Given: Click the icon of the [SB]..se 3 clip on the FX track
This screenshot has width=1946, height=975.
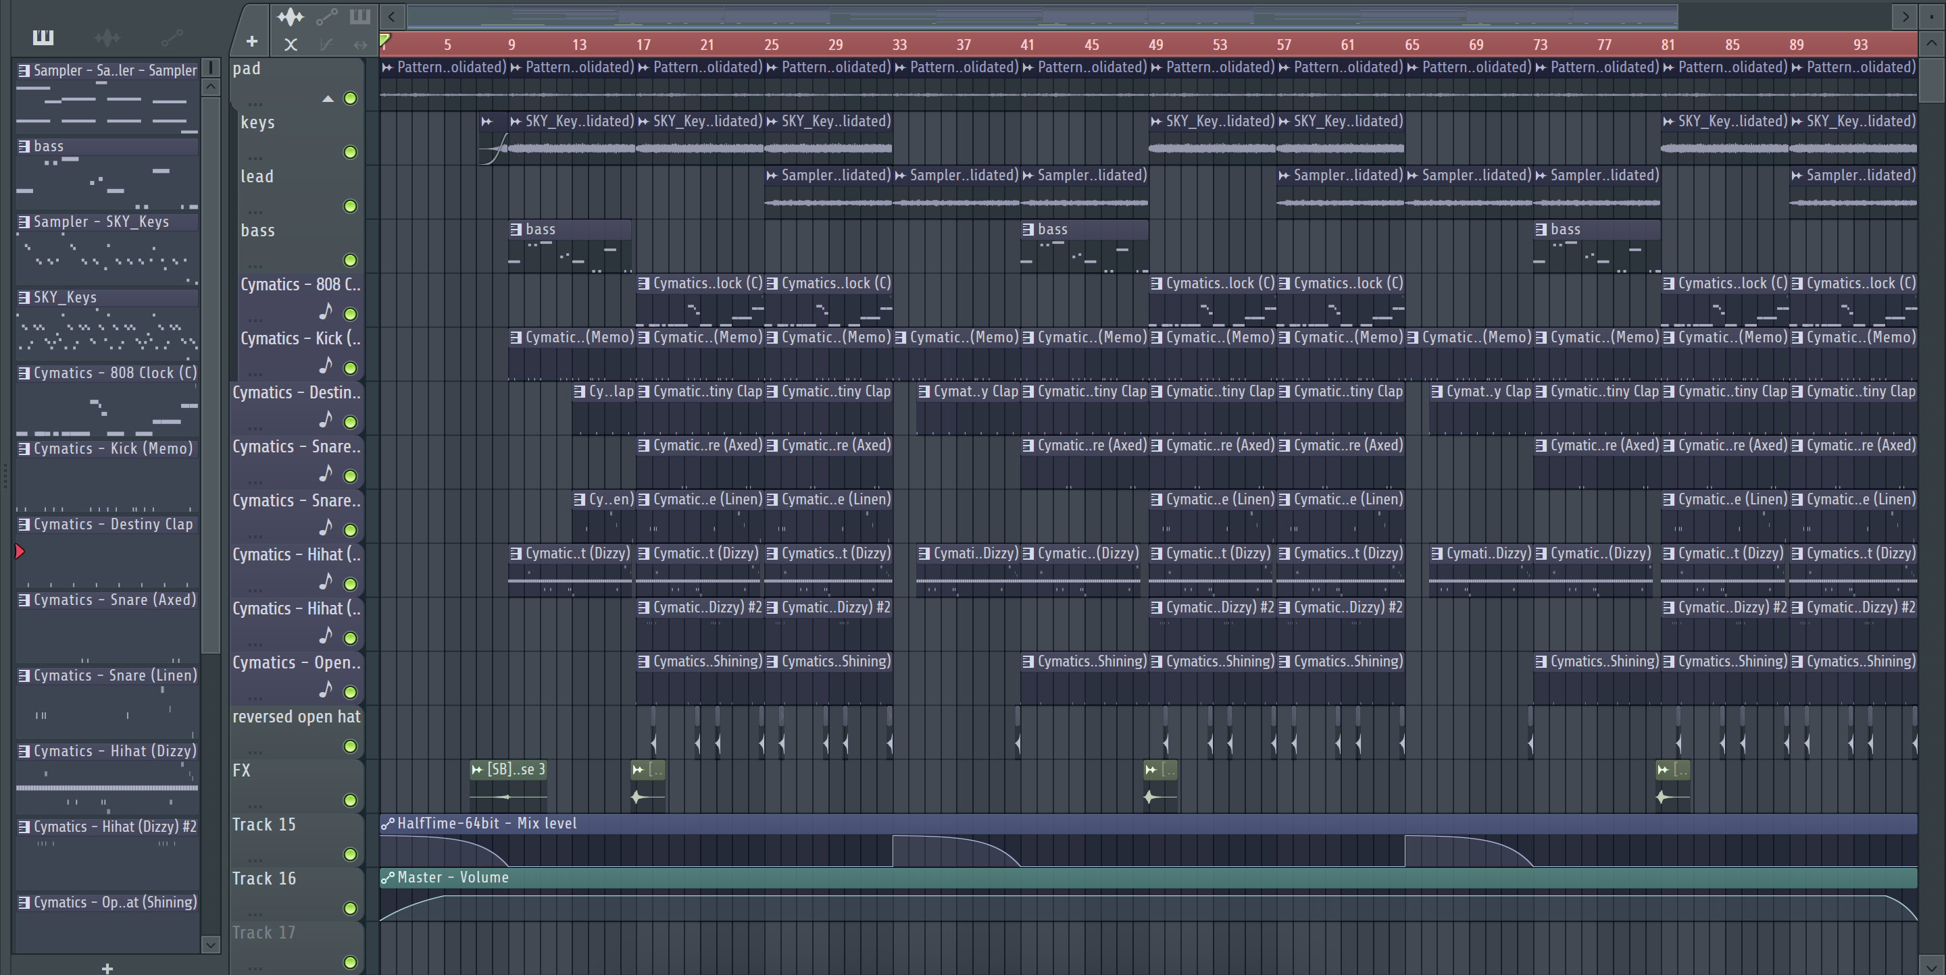Looking at the screenshot, I should pyautogui.click(x=476, y=770).
